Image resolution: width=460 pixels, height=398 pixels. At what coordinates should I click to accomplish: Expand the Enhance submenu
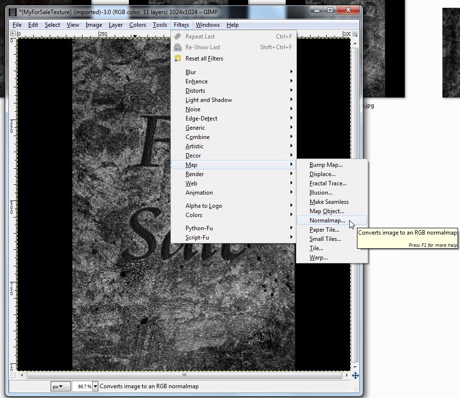pos(233,81)
